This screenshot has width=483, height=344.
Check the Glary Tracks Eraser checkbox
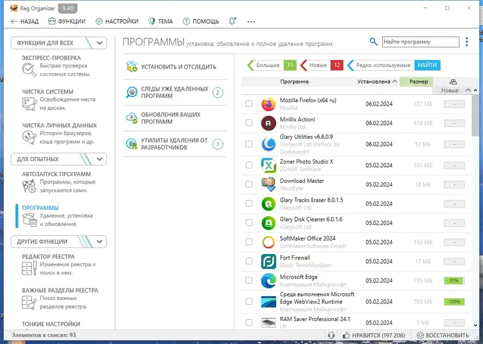pyautogui.click(x=249, y=203)
